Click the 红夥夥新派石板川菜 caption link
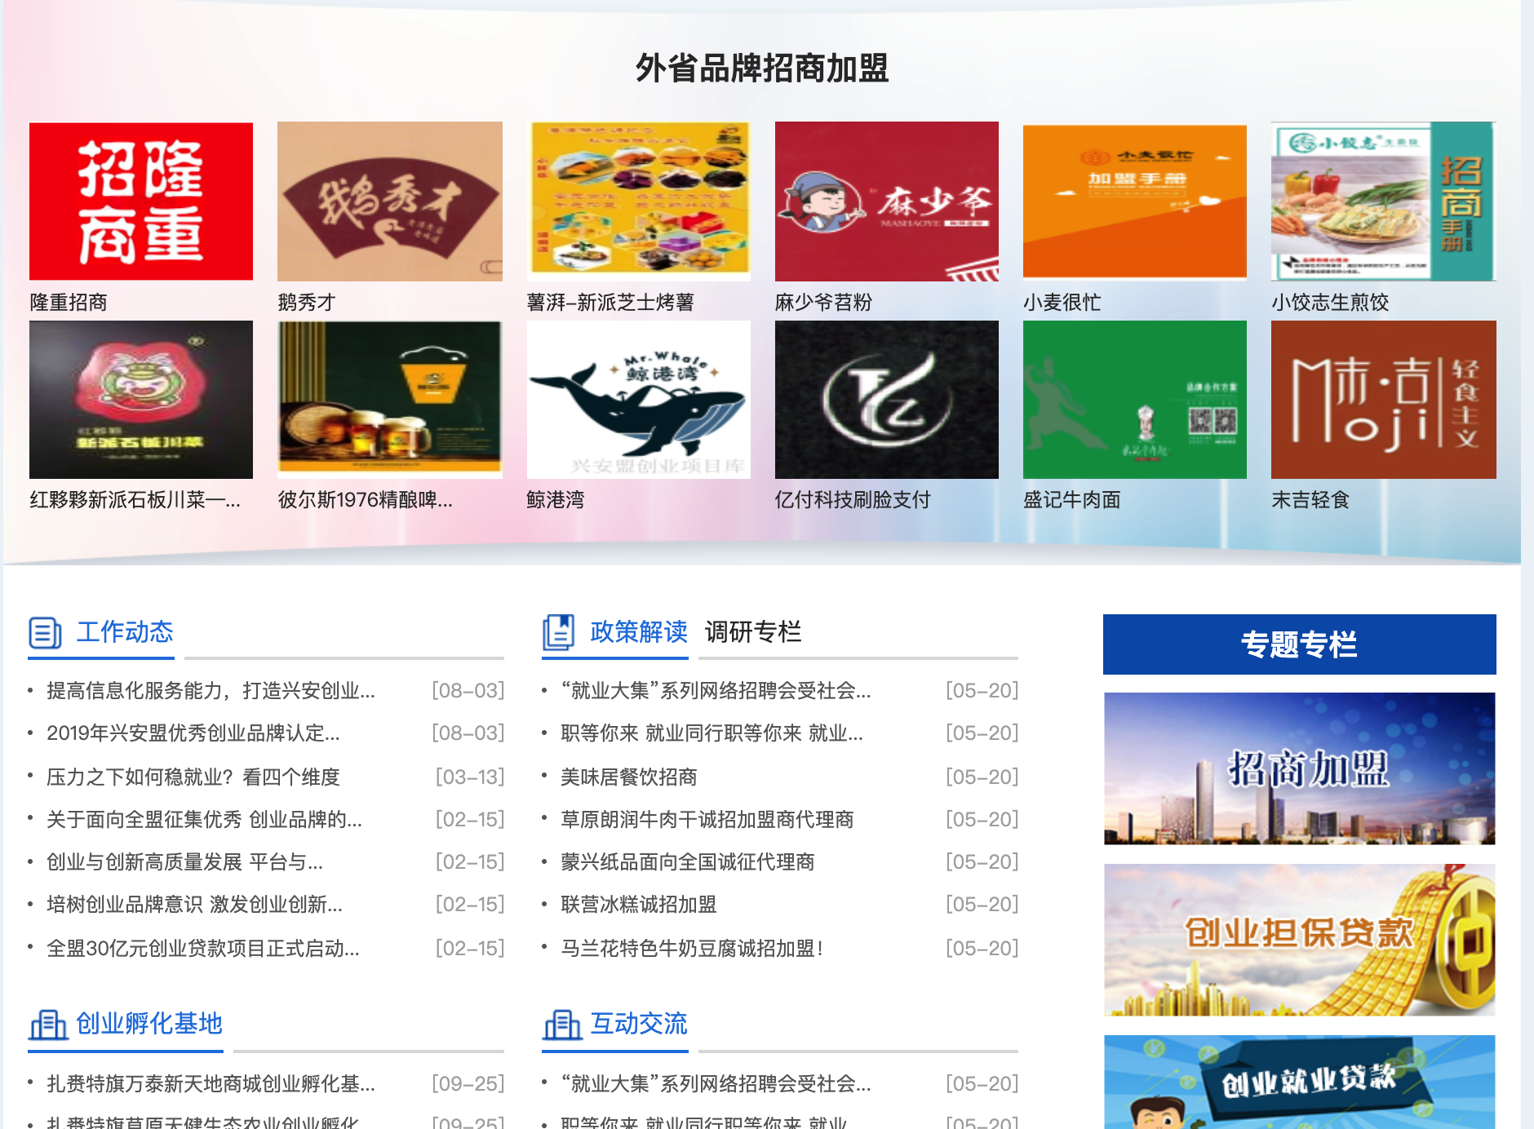 pyautogui.click(x=135, y=500)
